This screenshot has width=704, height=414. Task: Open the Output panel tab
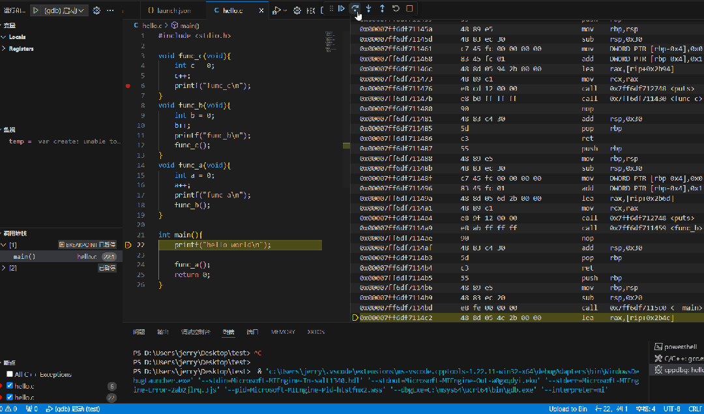163,332
